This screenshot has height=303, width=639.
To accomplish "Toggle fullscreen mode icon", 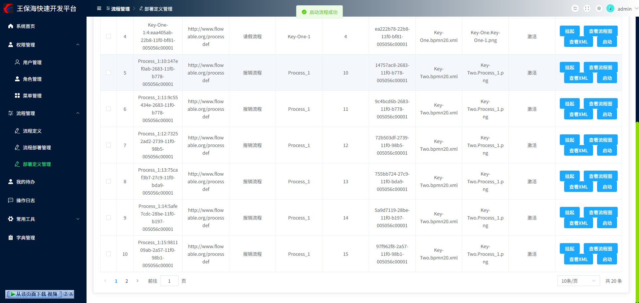I will click(x=587, y=9).
